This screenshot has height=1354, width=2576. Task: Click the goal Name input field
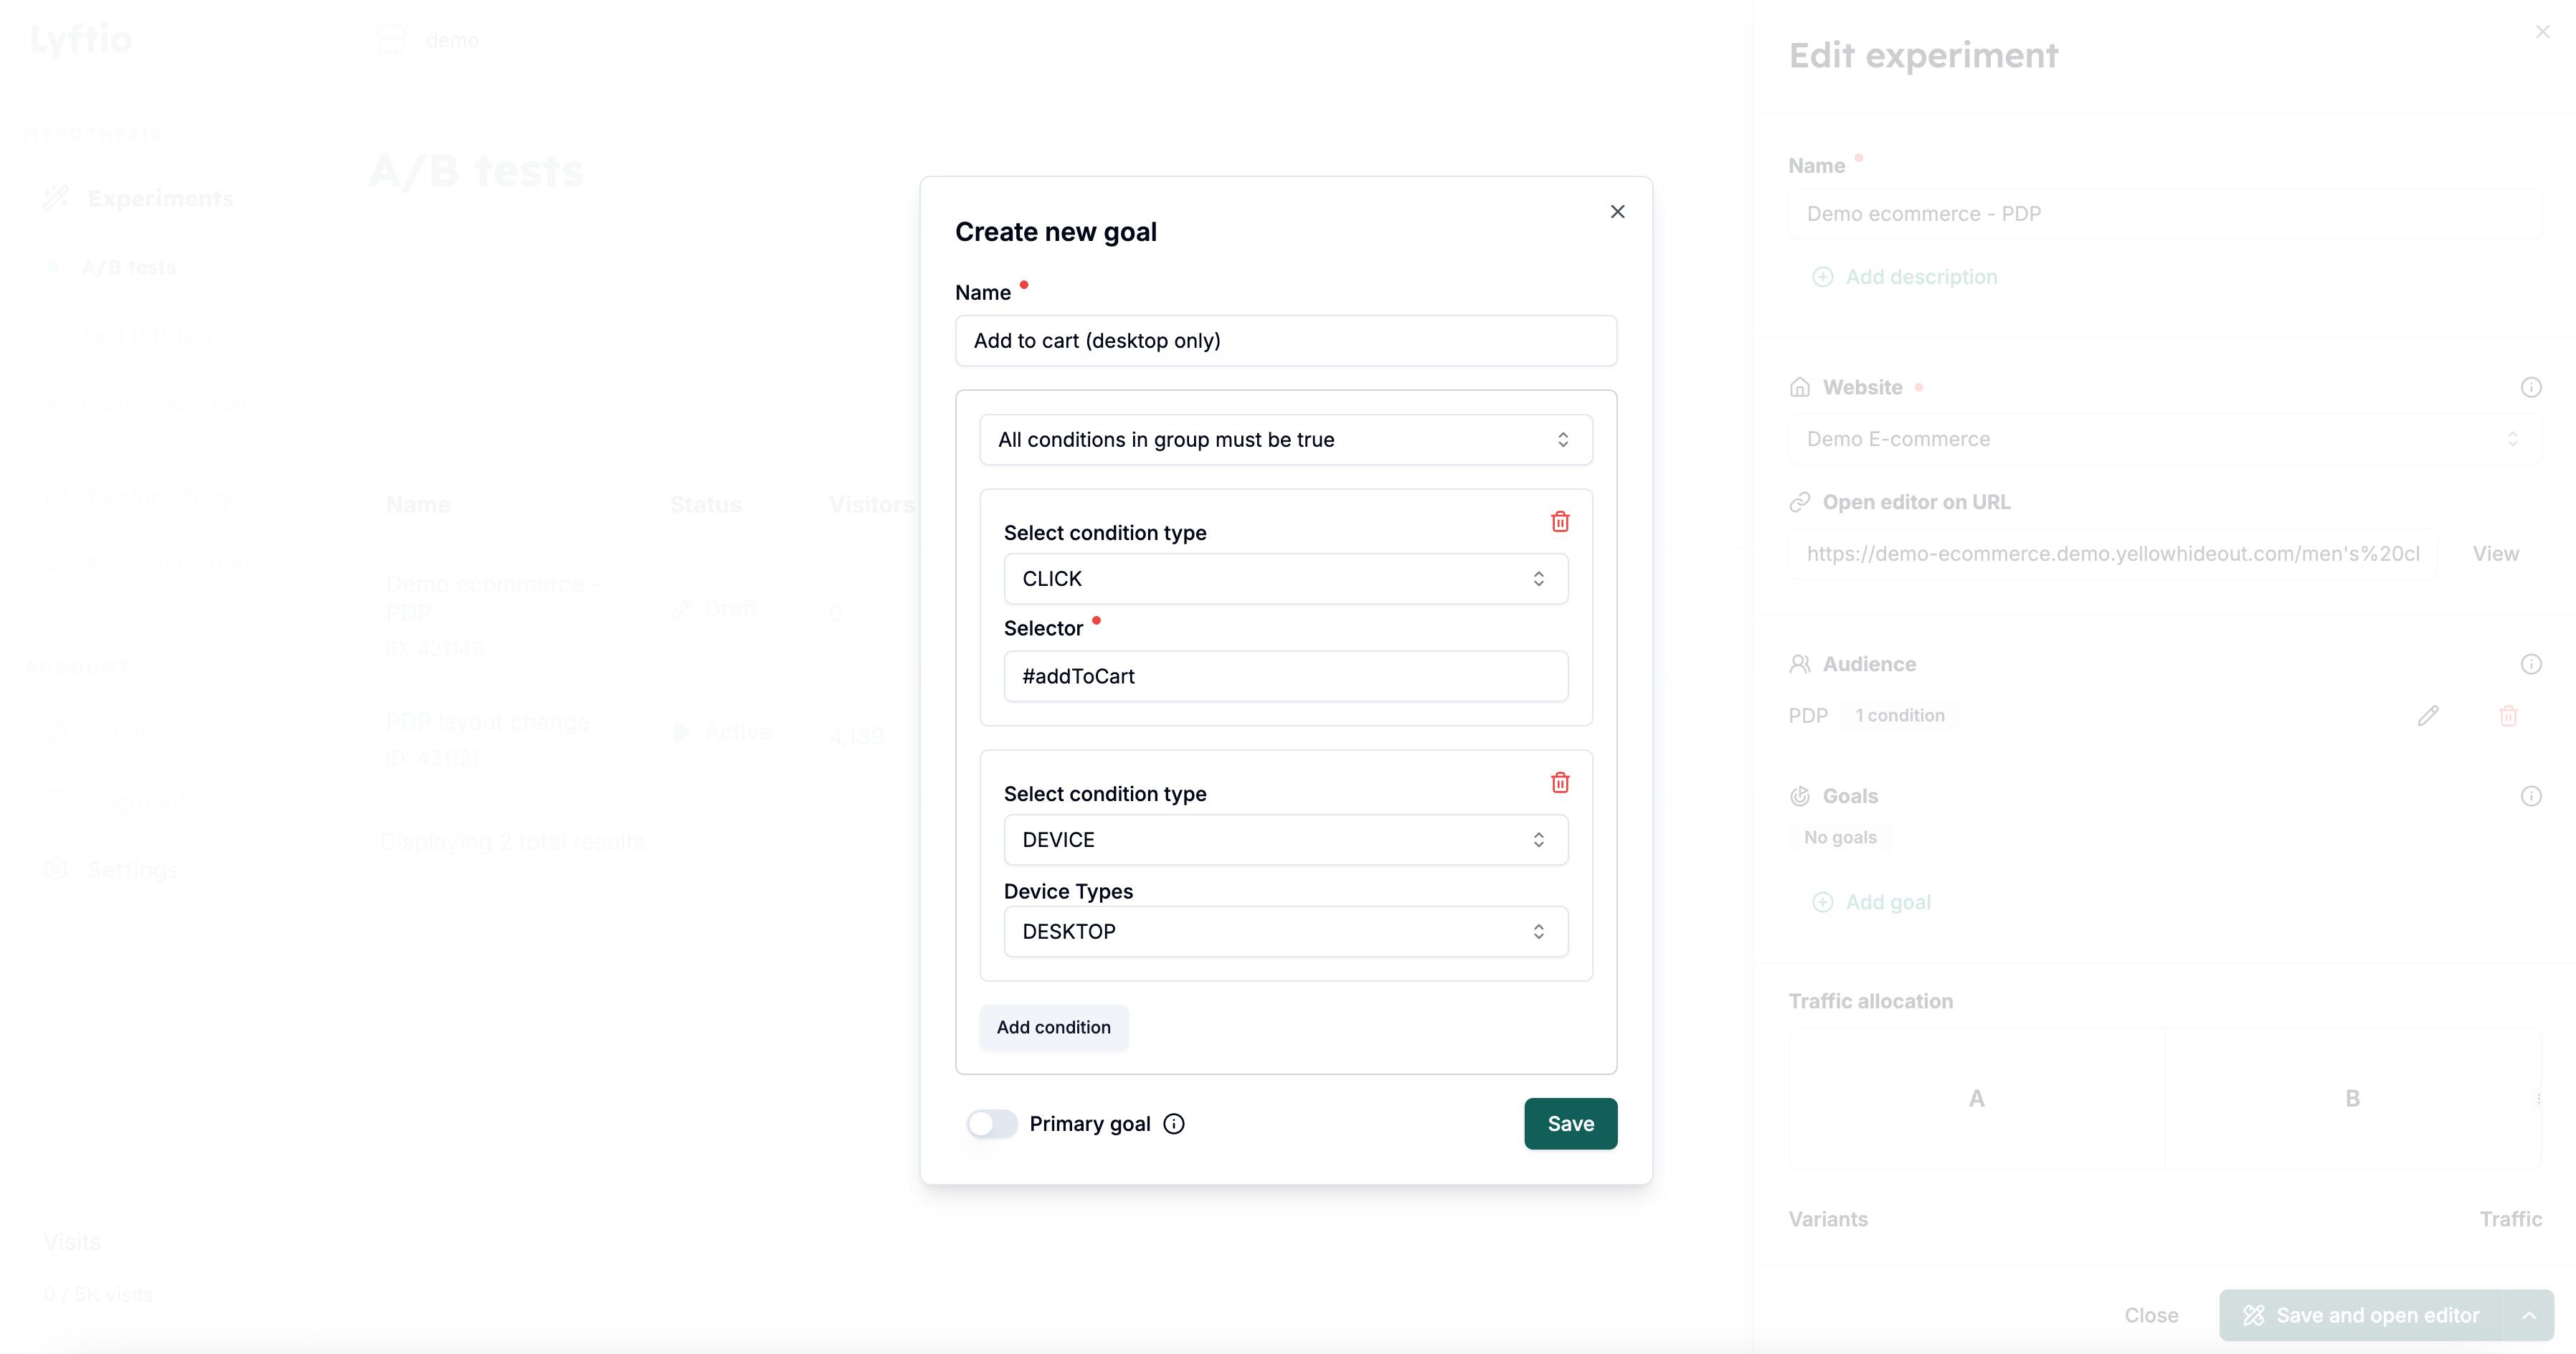[x=1285, y=341]
